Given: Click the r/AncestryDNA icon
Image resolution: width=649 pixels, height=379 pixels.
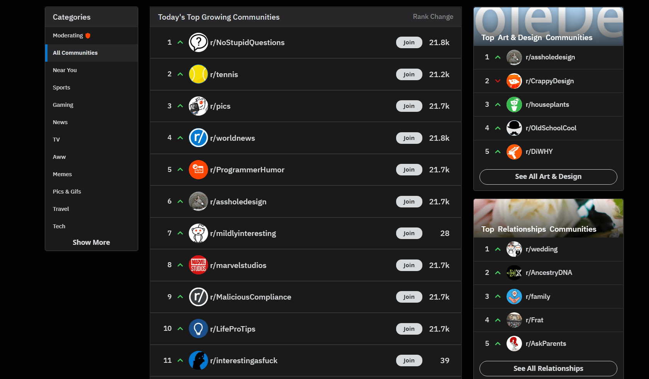Looking at the screenshot, I should pos(514,273).
